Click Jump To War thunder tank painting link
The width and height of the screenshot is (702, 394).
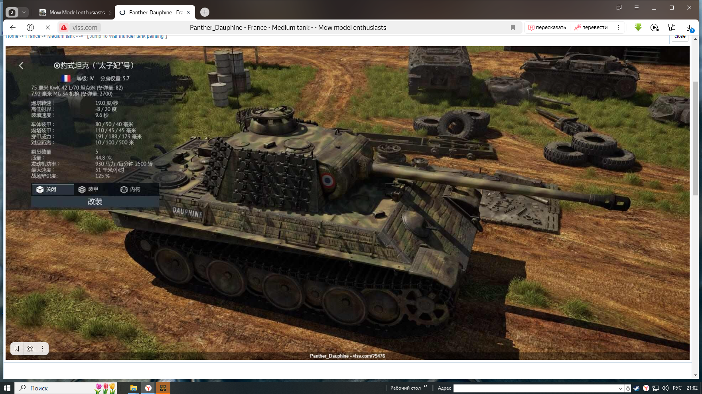point(127,36)
